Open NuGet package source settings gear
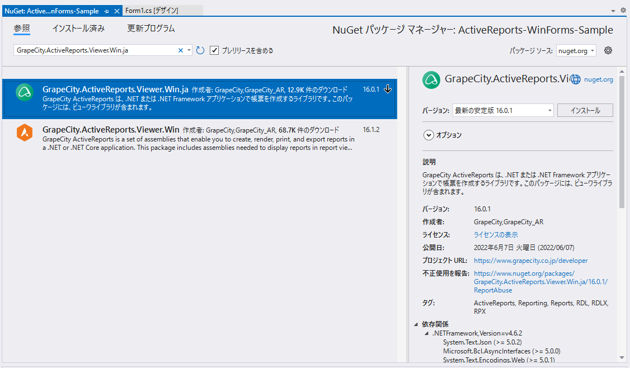This screenshot has height=368, width=630. (x=608, y=50)
